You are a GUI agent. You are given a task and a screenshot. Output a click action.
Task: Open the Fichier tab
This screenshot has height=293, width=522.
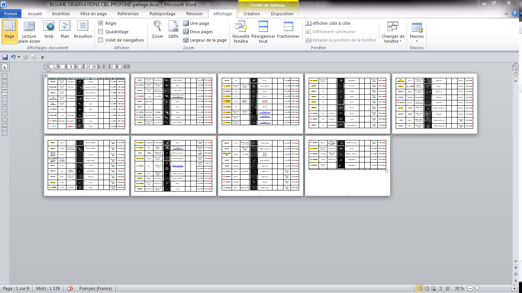pos(11,14)
